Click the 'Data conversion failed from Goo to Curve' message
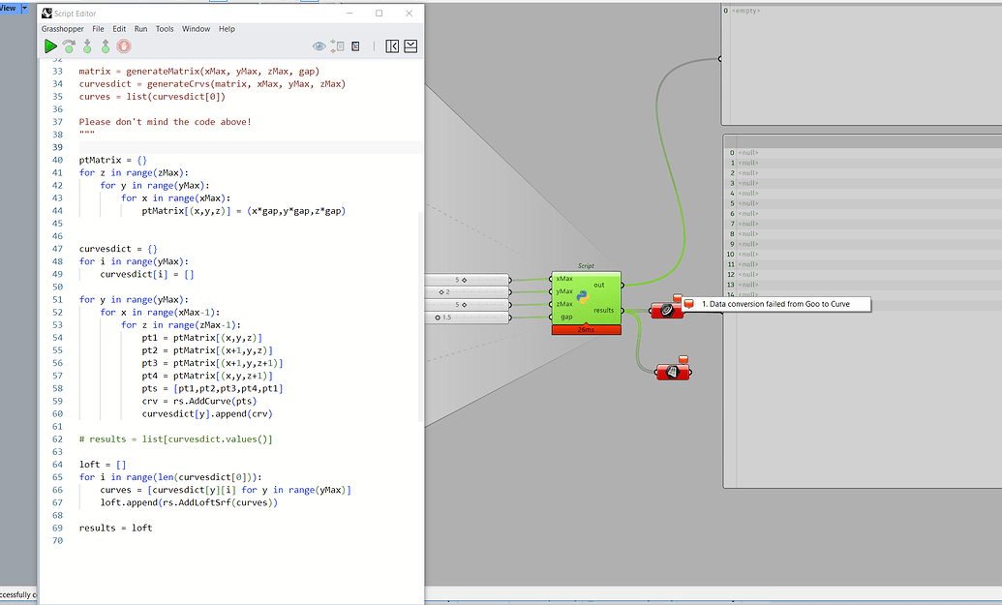 click(774, 303)
